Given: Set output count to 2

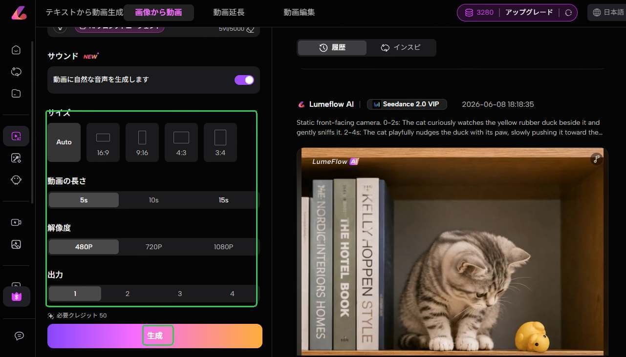Looking at the screenshot, I should 128,294.
